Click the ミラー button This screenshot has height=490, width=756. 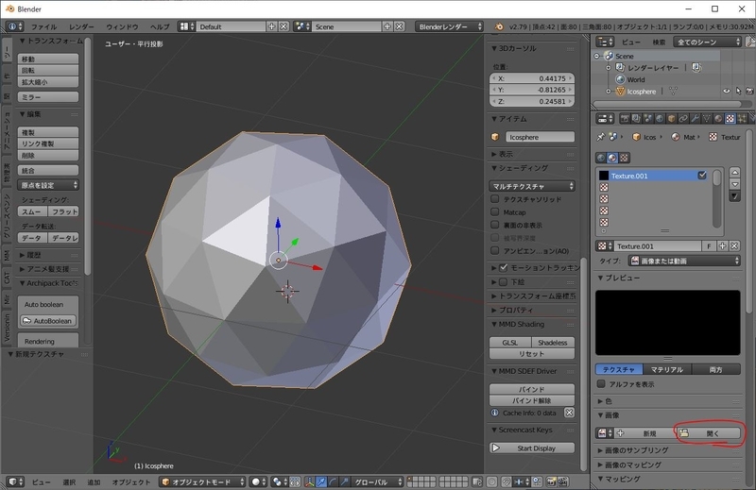click(48, 97)
